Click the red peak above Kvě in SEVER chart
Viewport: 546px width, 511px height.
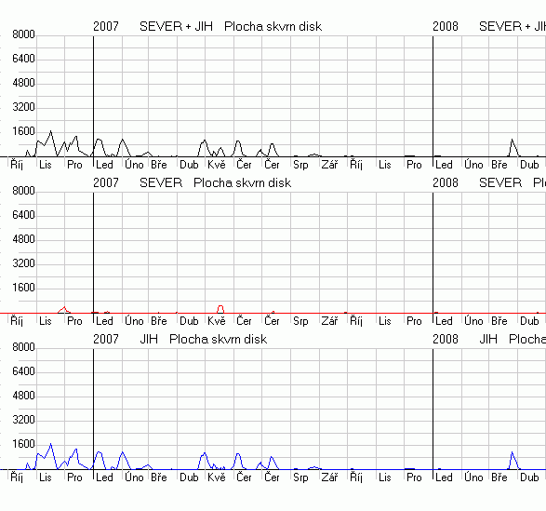pyautogui.click(x=220, y=308)
